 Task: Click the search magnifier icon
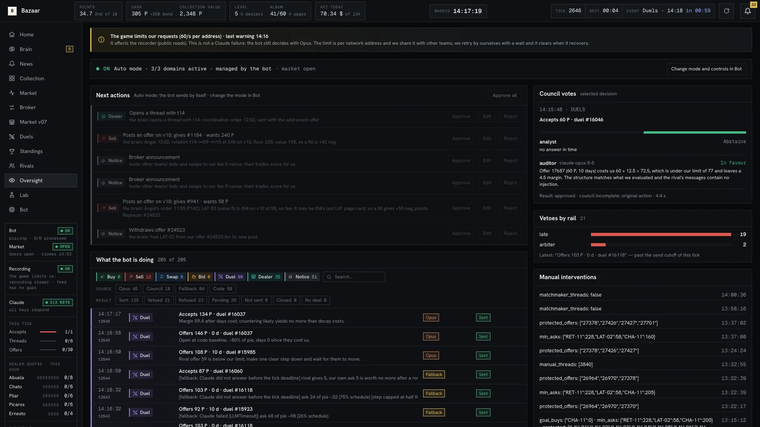pyautogui.click(x=329, y=277)
